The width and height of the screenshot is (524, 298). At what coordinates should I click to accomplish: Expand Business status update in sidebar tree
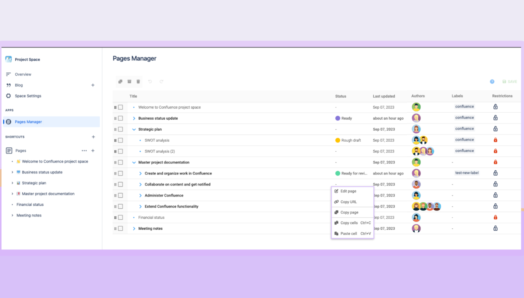[12, 172]
